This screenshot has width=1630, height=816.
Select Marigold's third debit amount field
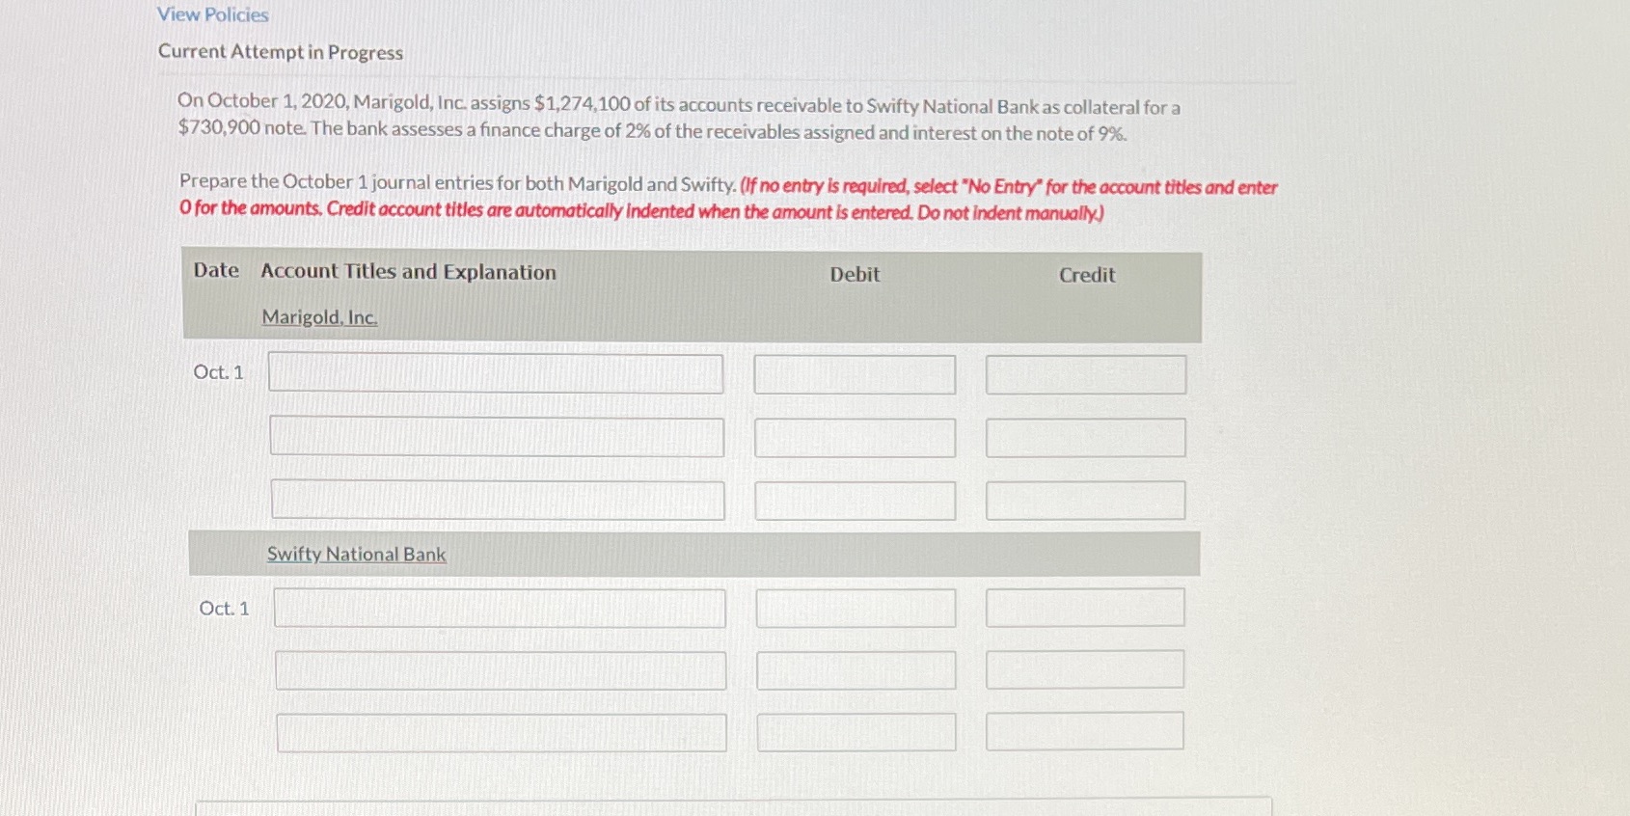(854, 500)
